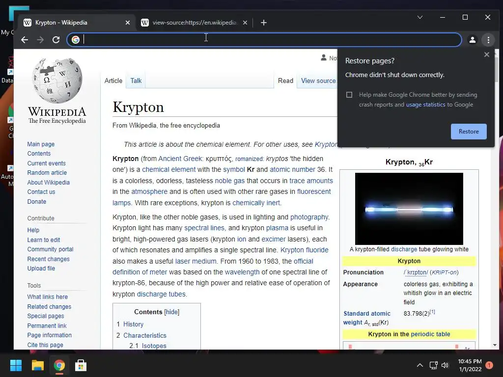The width and height of the screenshot is (503, 377).
Task: Jump to Characteristics section in Contents
Action: pos(145,335)
